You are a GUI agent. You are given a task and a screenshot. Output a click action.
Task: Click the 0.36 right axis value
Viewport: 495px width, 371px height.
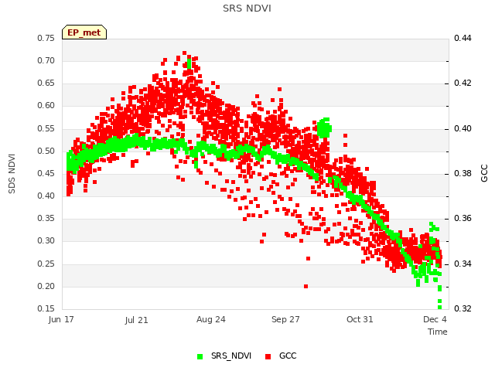pyautogui.click(x=463, y=218)
